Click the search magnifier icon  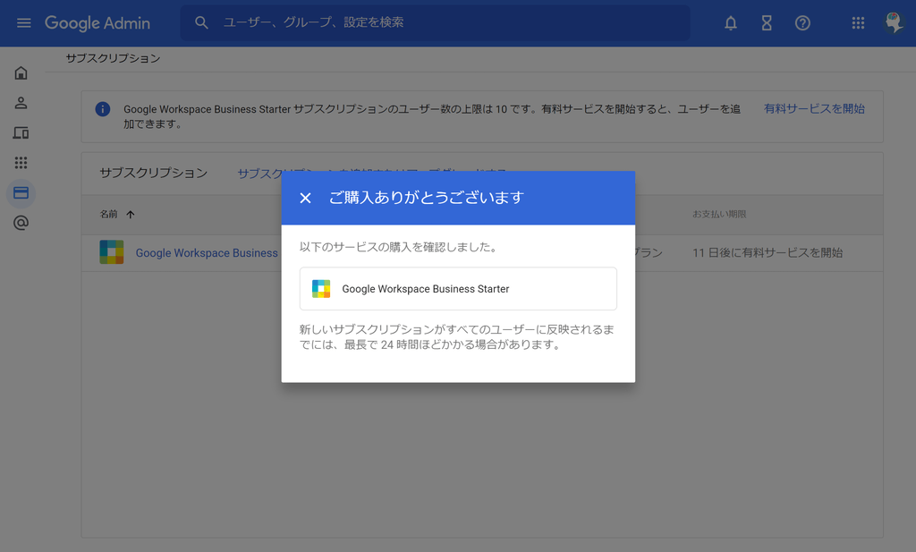point(201,22)
